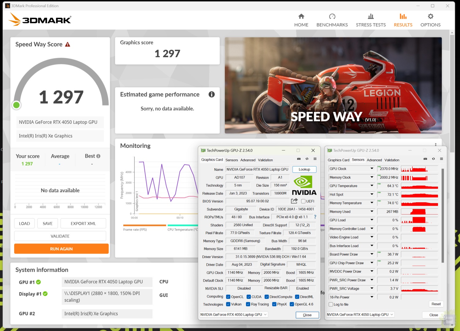Click the VALIDATE button
The width and height of the screenshot is (460, 331).
60,236
